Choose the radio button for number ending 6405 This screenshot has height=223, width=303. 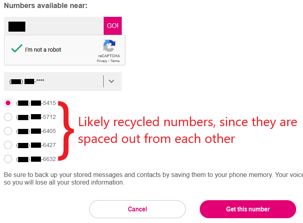coord(8,131)
